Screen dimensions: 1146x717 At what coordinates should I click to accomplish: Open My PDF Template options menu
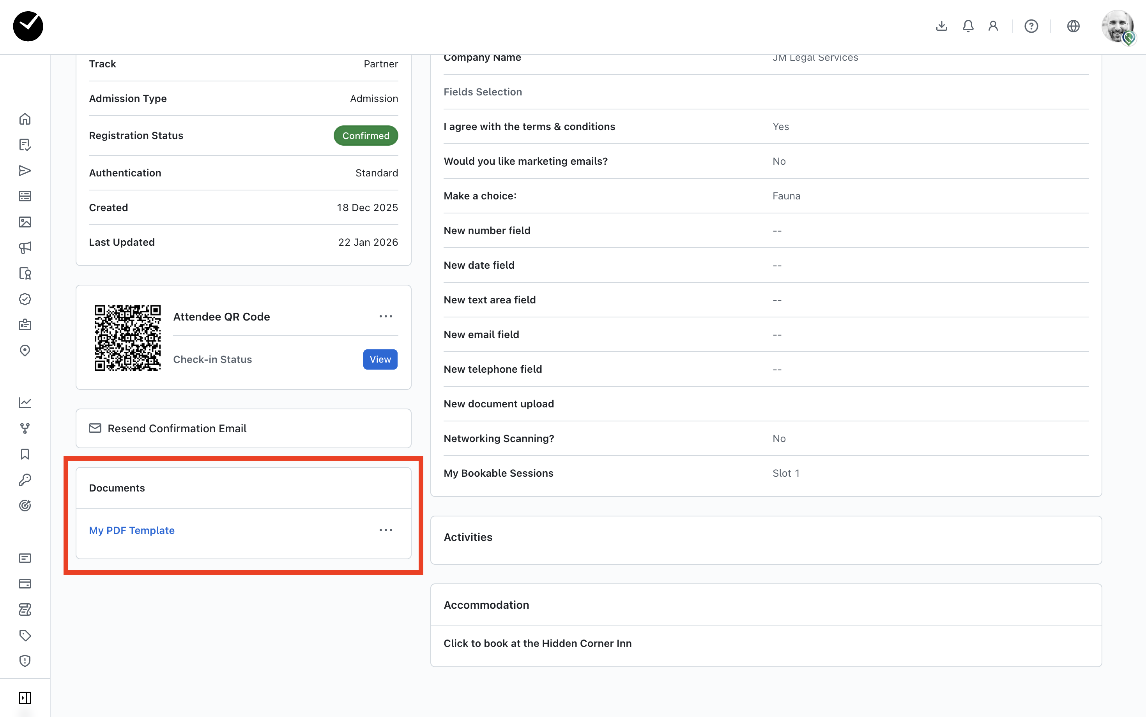pos(386,530)
